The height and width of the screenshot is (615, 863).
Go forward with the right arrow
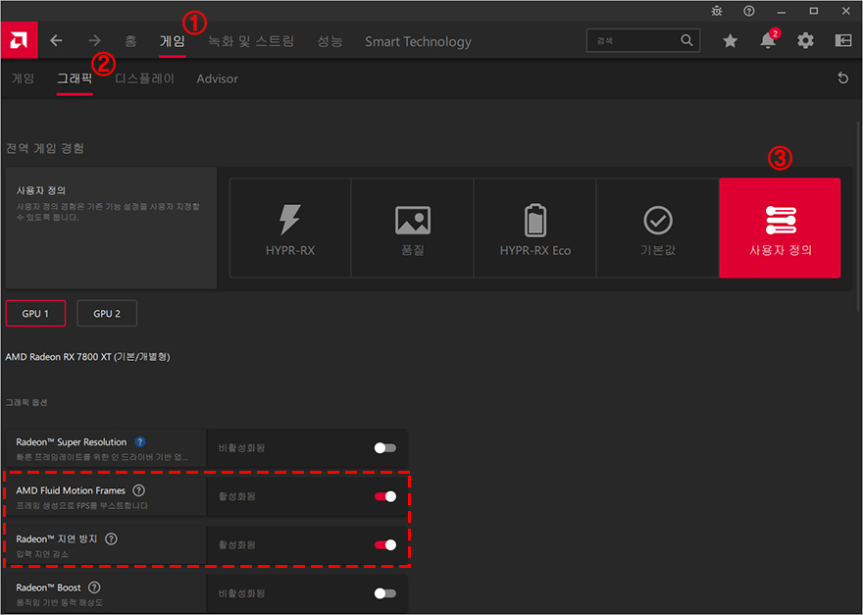click(x=95, y=40)
